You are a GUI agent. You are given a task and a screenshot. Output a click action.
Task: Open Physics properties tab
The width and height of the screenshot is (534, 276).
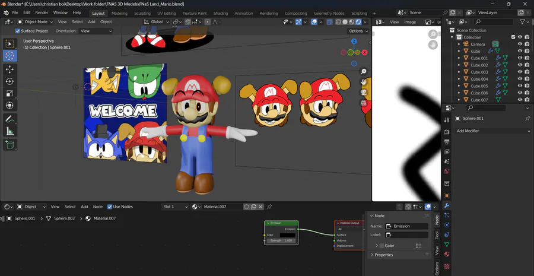pyautogui.click(x=447, y=225)
